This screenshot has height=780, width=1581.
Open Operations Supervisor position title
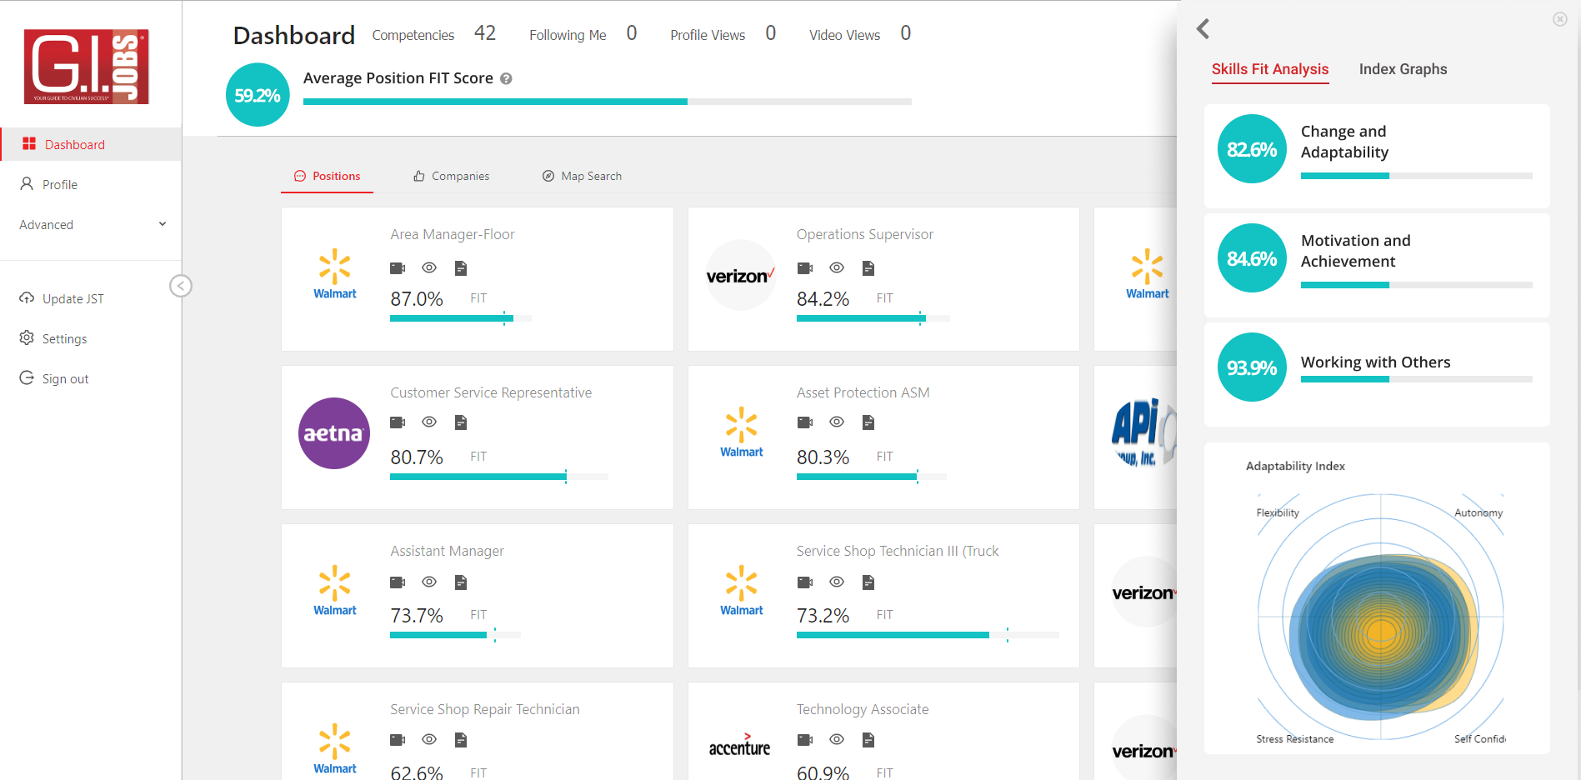tap(865, 234)
